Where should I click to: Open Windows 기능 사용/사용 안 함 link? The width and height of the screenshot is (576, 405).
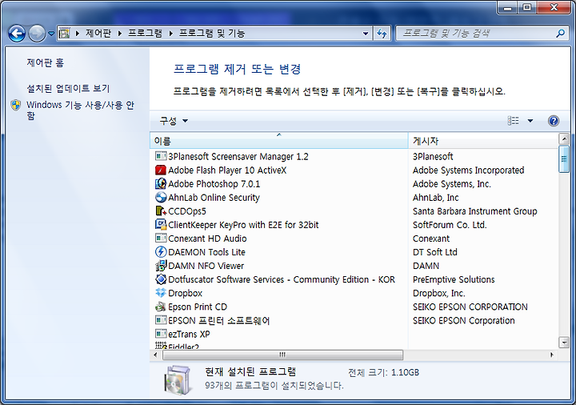tap(80, 110)
